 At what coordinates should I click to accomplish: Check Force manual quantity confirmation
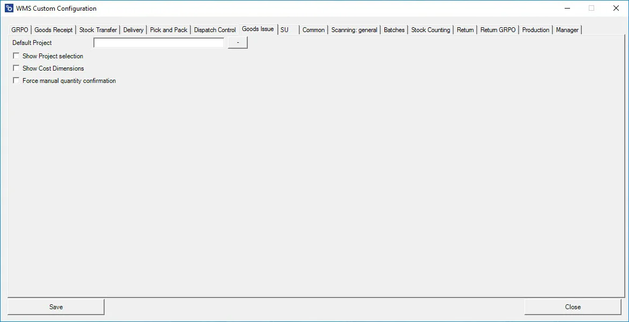tap(16, 81)
